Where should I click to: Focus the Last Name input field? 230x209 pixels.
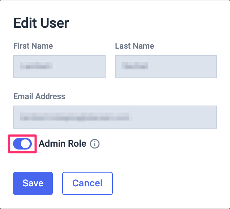point(166,67)
